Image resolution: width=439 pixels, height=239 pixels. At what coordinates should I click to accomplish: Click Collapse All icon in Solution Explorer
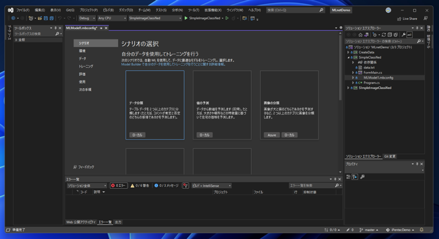click(389, 35)
